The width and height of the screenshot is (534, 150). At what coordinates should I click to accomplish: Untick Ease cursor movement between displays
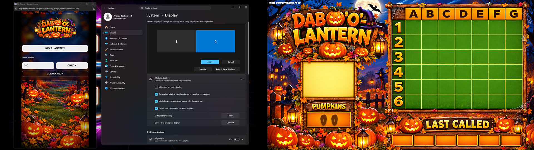point(156,108)
